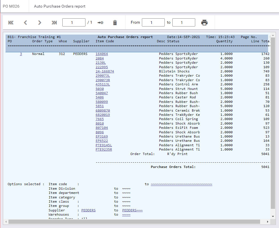Click 'Pedders Strut Mount' description
The width and height of the screenshot is (279, 228).
(178, 89)
